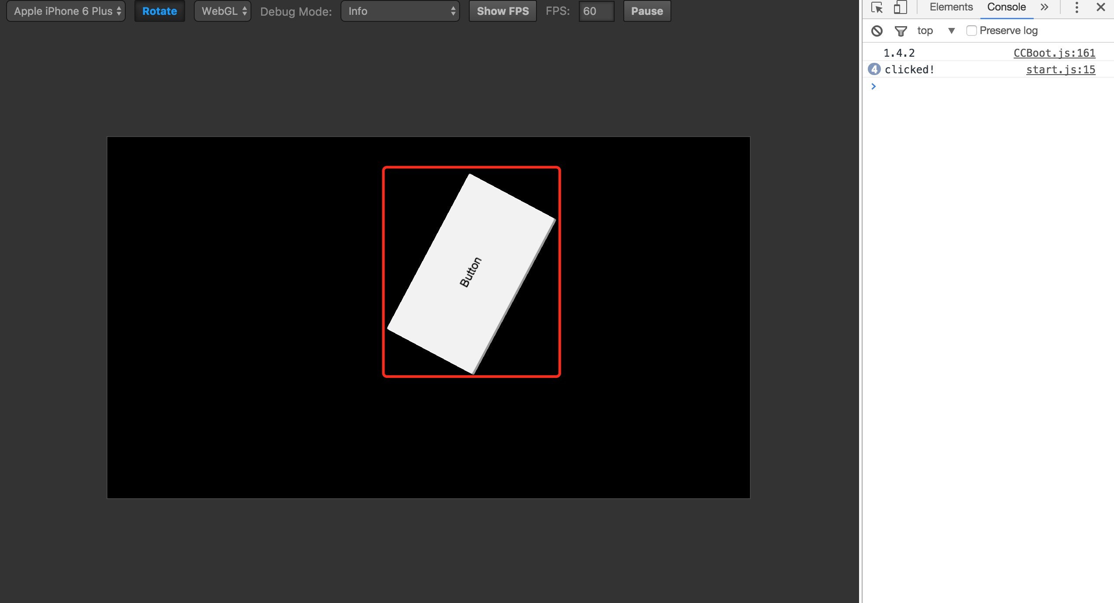The height and width of the screenshot is (603, 1114).
Task: Enable the Preserve log checkbox
Action: click(971, 31)
